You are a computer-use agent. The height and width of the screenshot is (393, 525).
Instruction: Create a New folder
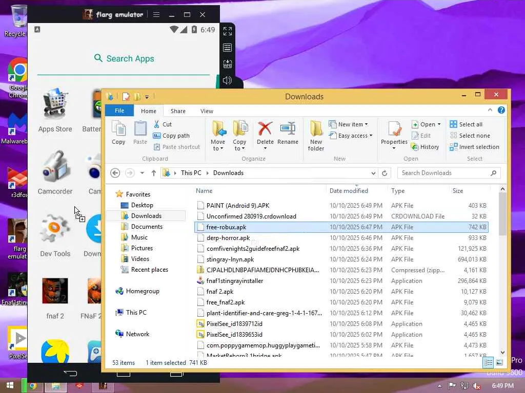[316, 136]
